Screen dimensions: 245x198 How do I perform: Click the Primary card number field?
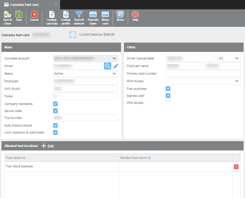click(203, 73)
